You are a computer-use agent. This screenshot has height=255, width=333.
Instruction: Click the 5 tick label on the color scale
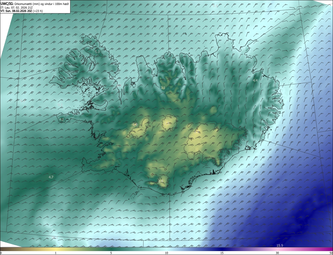point(111,253)
